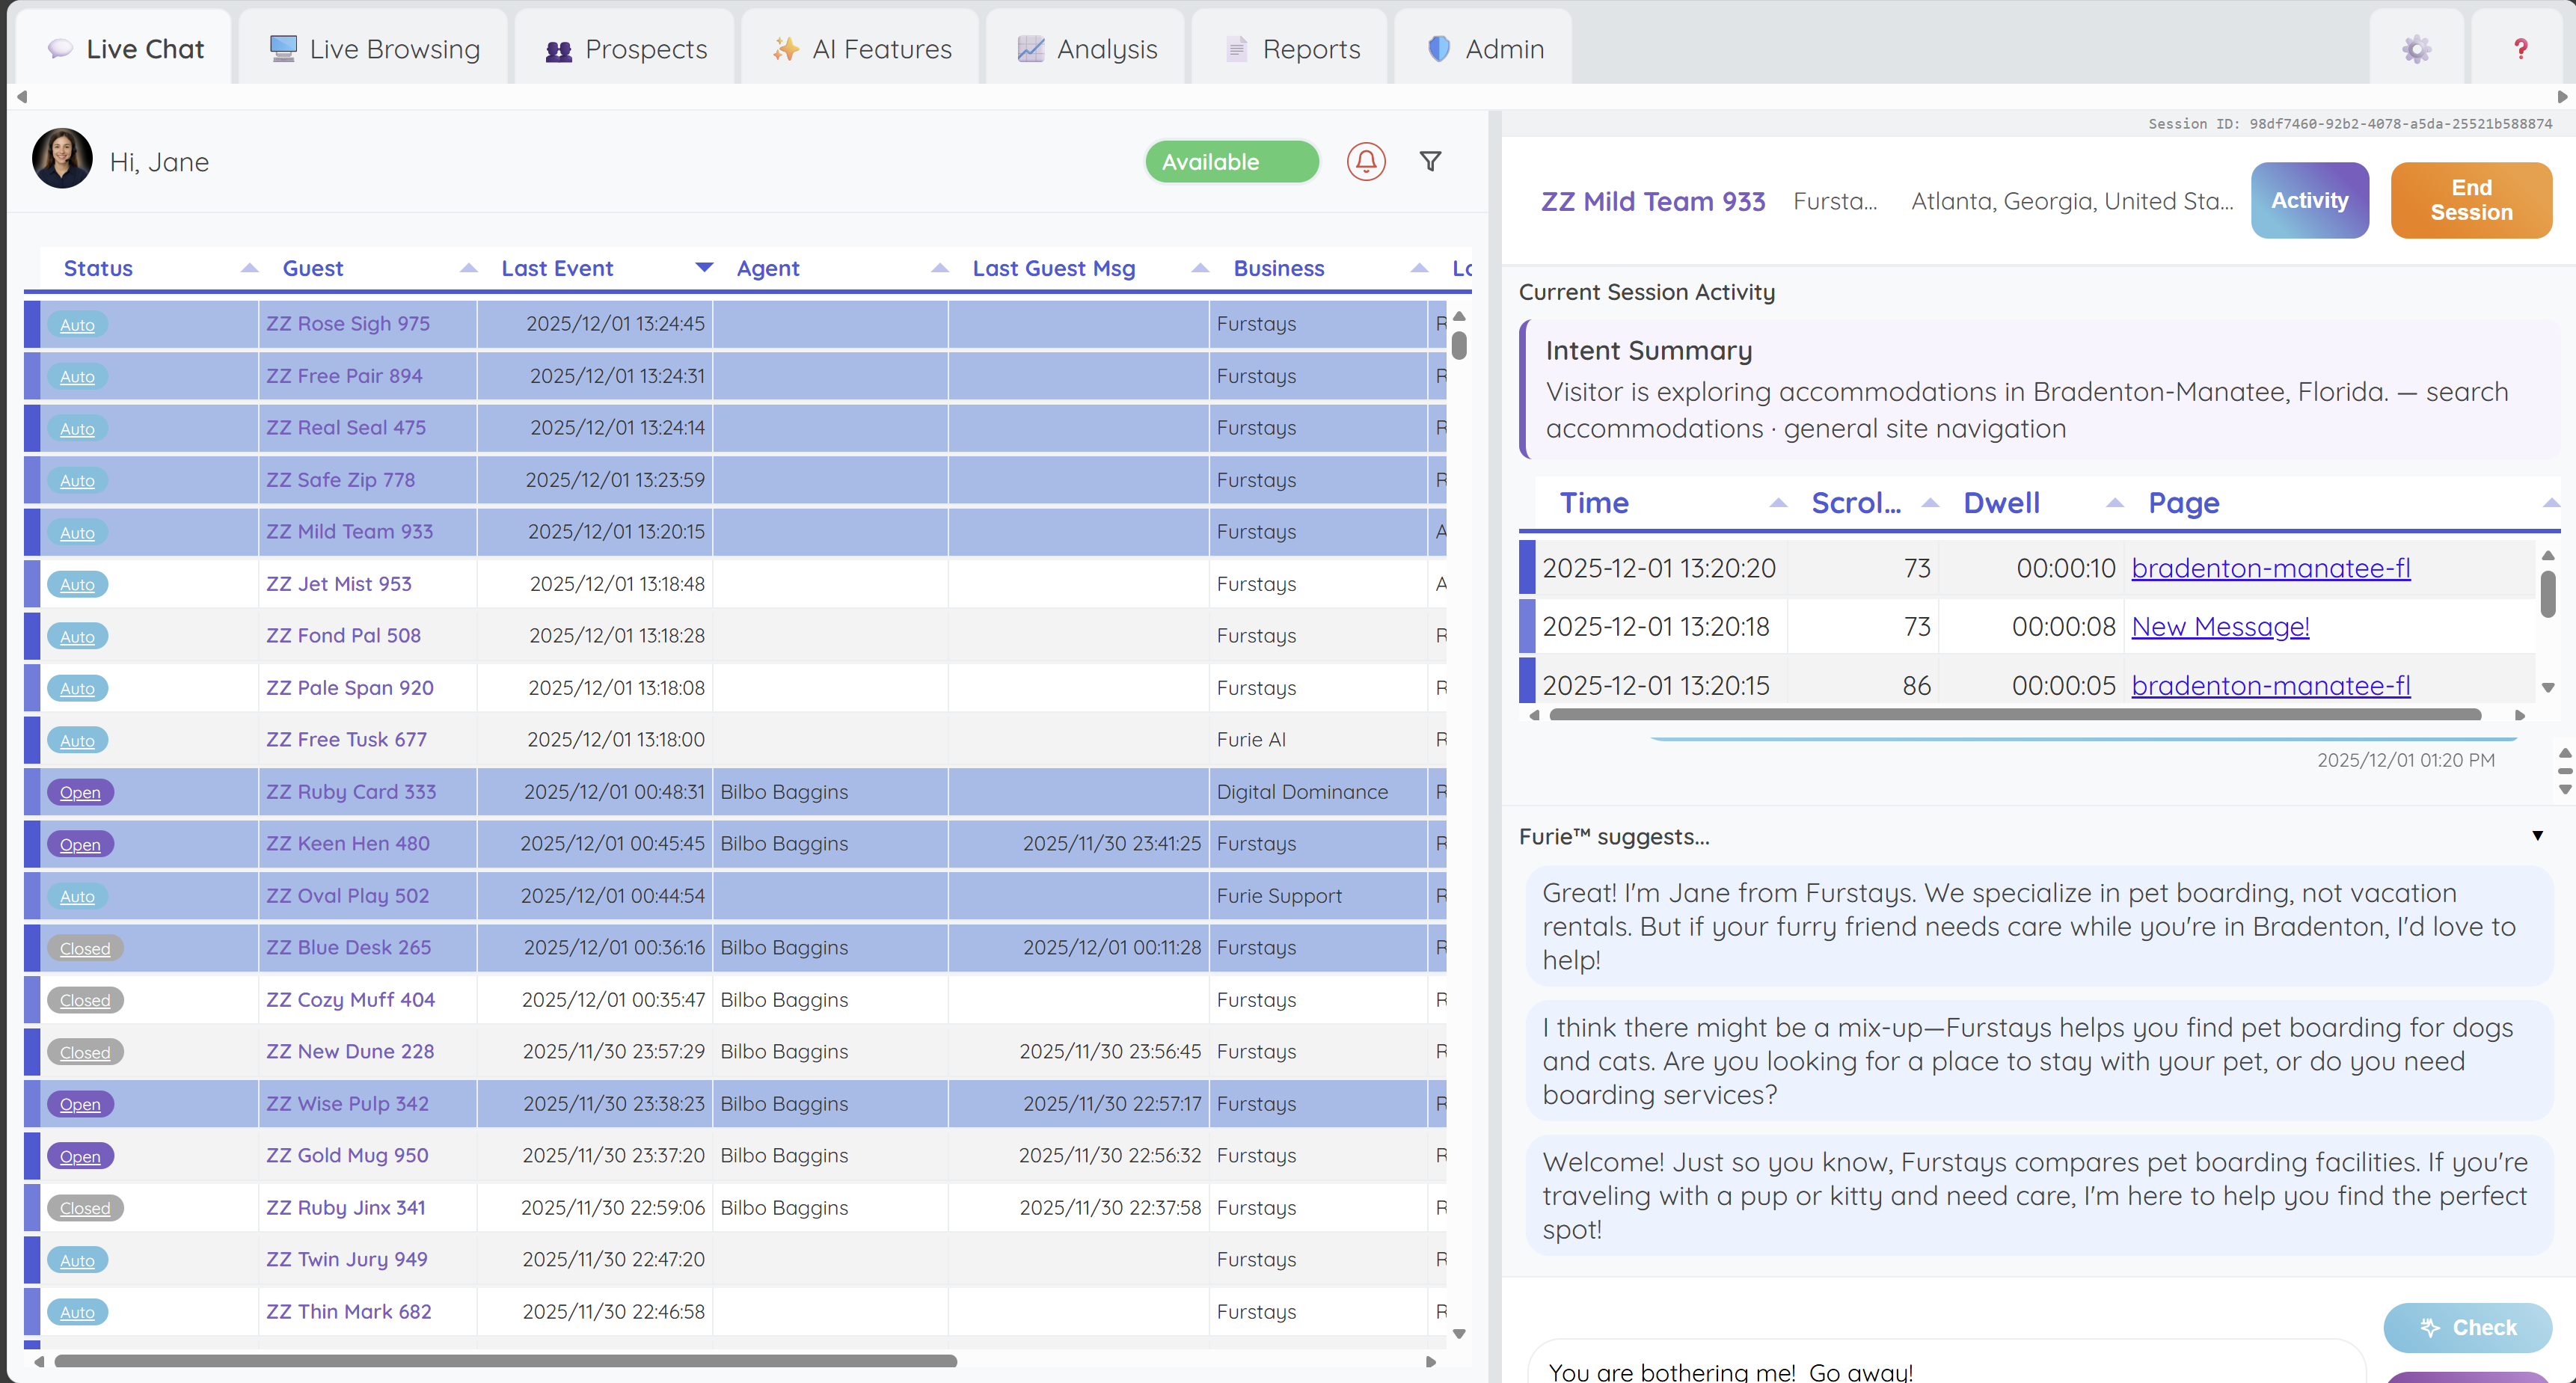This screenshot has width=2576, height=1383.
Task: Open the New Message! page link
Action: pos(2219,627)
